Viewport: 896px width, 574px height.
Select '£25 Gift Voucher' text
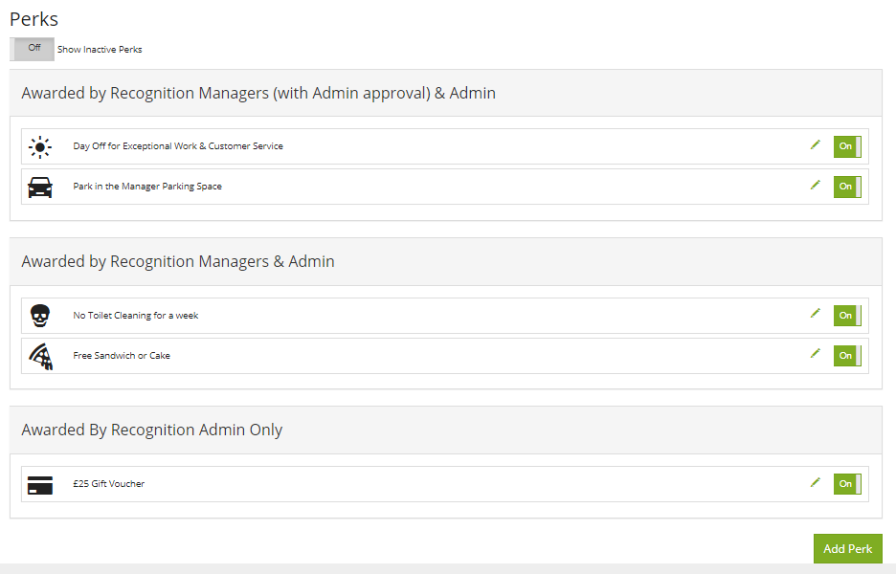click(x=108, y=484)
